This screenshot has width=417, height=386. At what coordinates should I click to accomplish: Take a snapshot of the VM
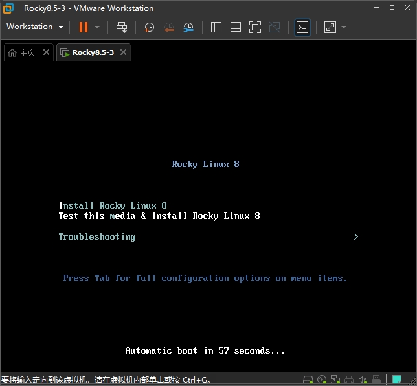click(149, 27)
